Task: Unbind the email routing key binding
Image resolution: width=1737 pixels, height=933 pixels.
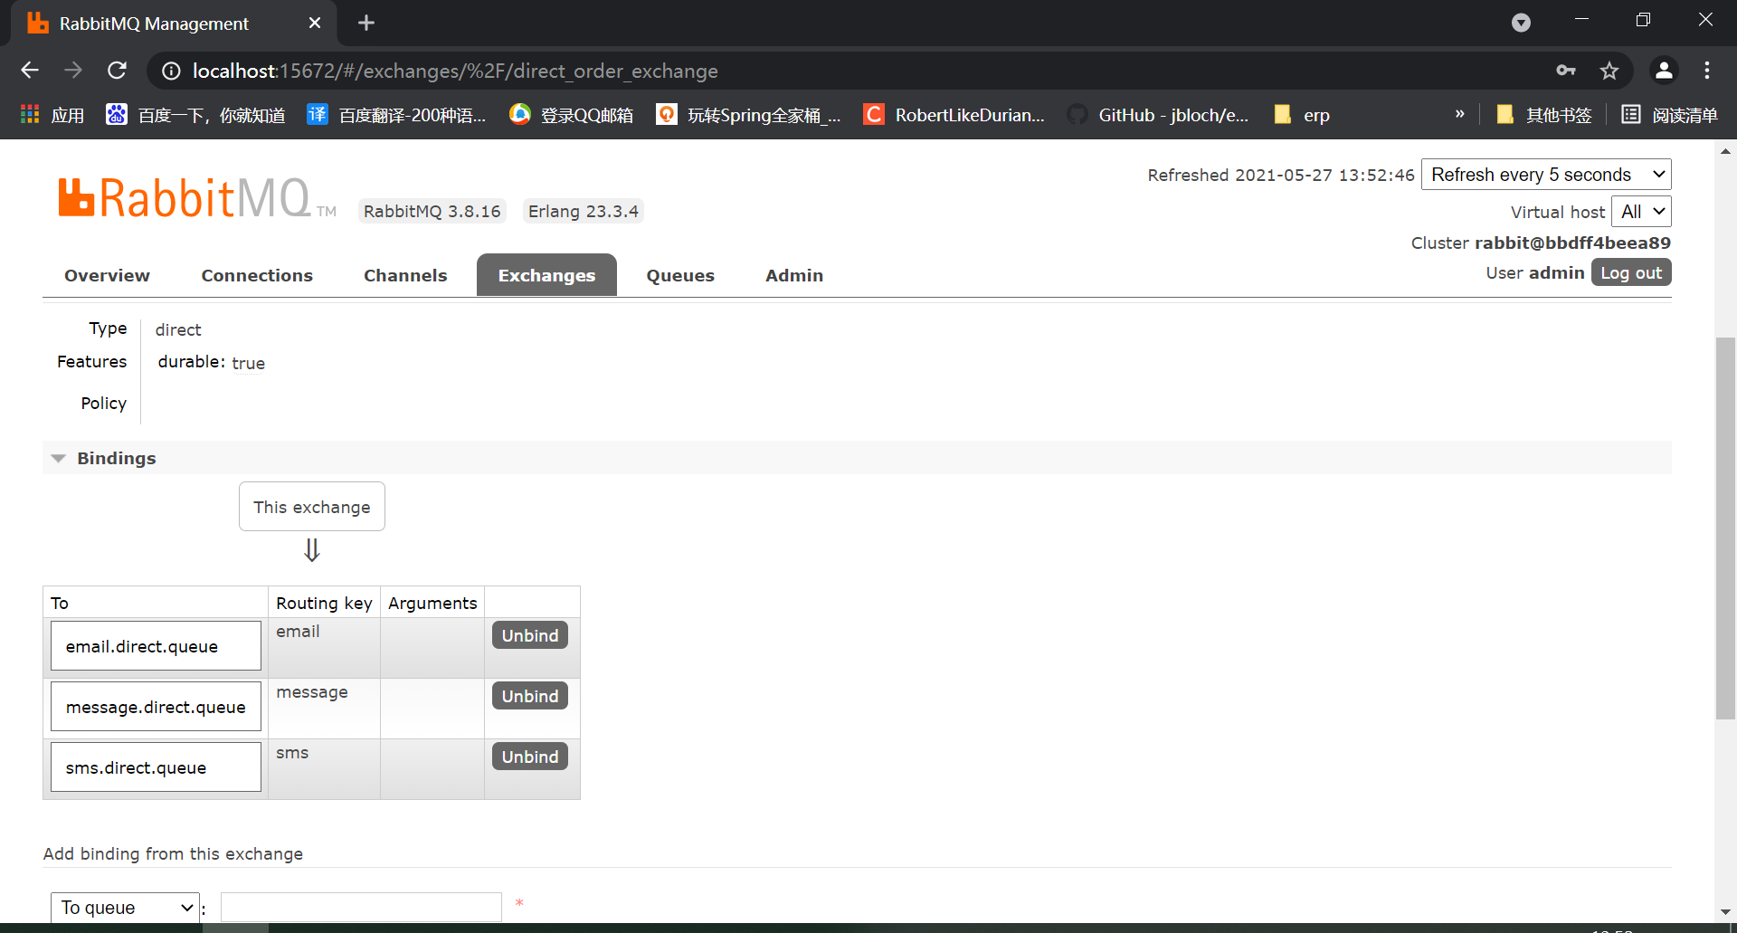Action: click(x=530, y=635)
